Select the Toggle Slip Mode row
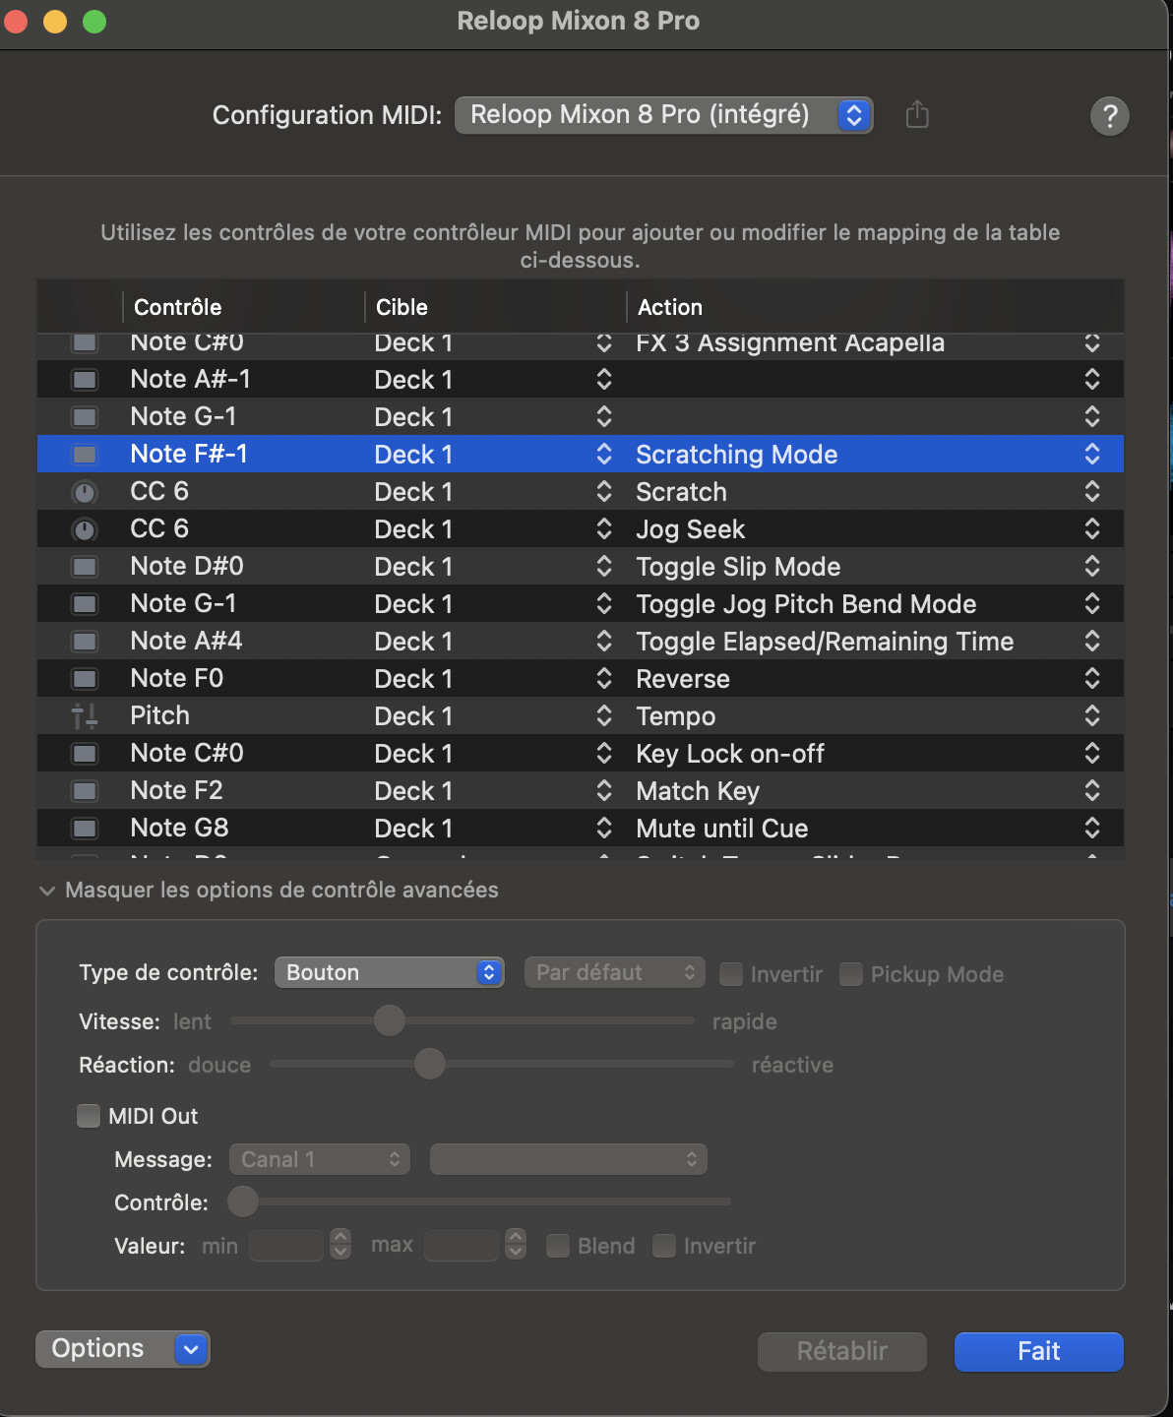This screenshot has width=1173, height=1417. [x=581, y=567]
